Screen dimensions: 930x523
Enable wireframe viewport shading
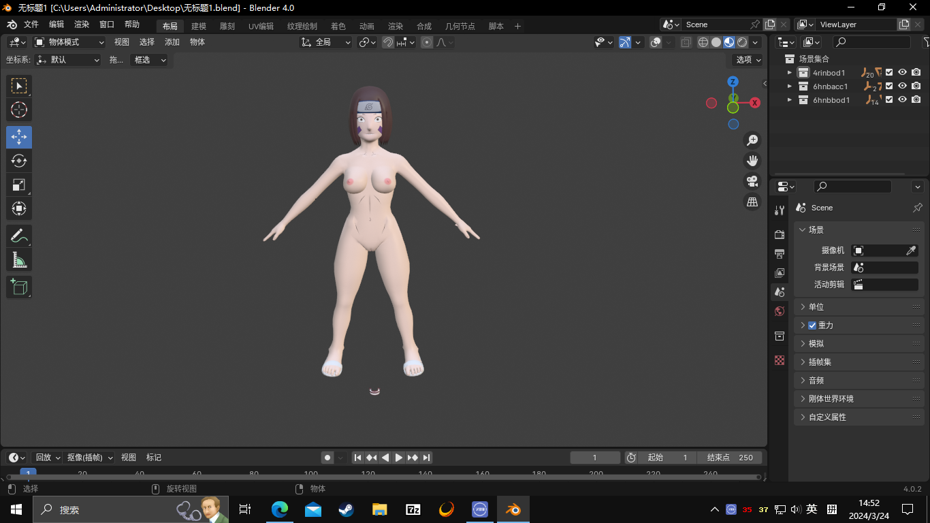[703, 42]
